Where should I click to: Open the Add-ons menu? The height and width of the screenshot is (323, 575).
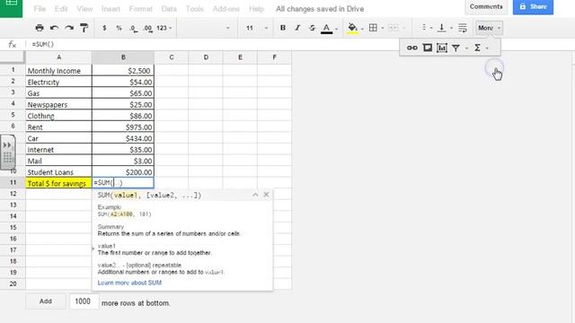(226, 9)
